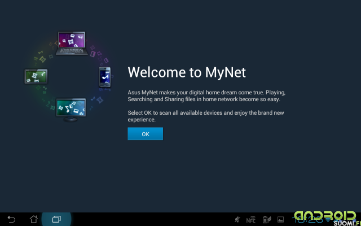Click the tablet illustration in circle
Image resolution: width=361 pixels, height=226 pixels.
(36, 76)
